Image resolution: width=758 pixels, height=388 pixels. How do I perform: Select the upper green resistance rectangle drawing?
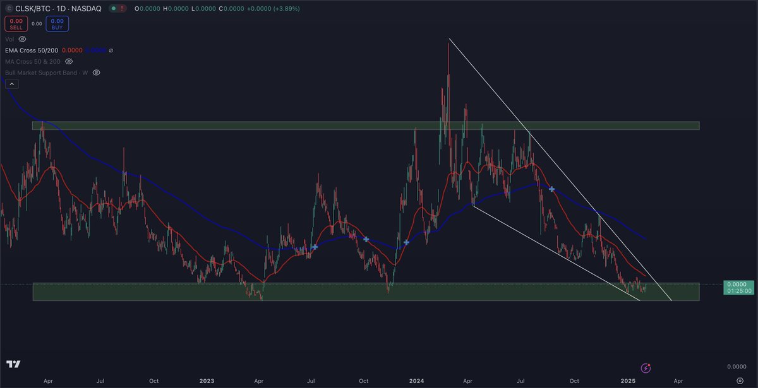point(366,126)
